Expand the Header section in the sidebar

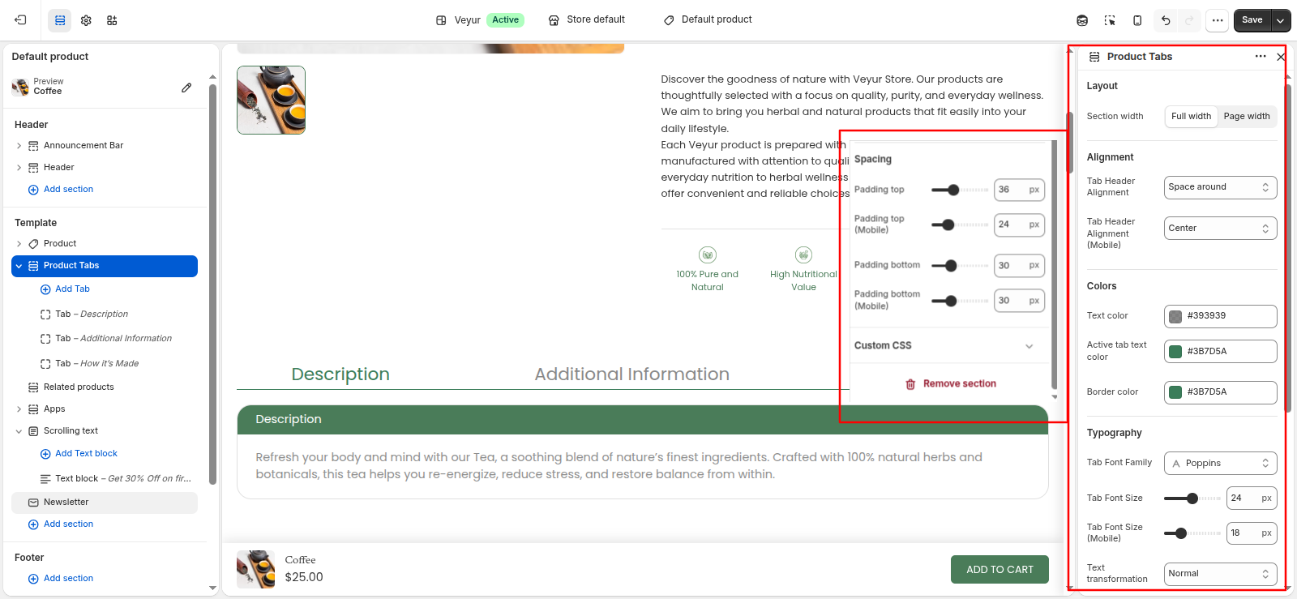[x=19, y=168]
